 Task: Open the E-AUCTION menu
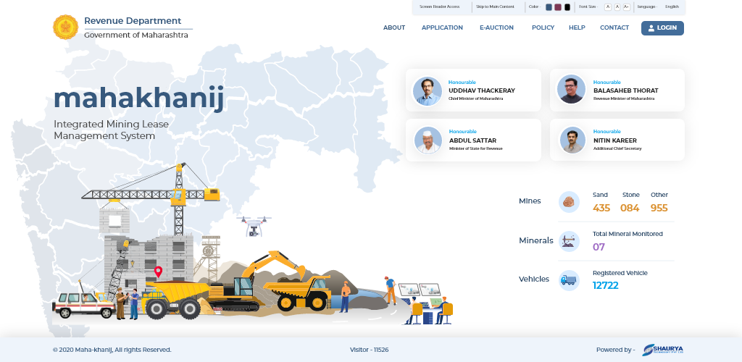(496, 28)
